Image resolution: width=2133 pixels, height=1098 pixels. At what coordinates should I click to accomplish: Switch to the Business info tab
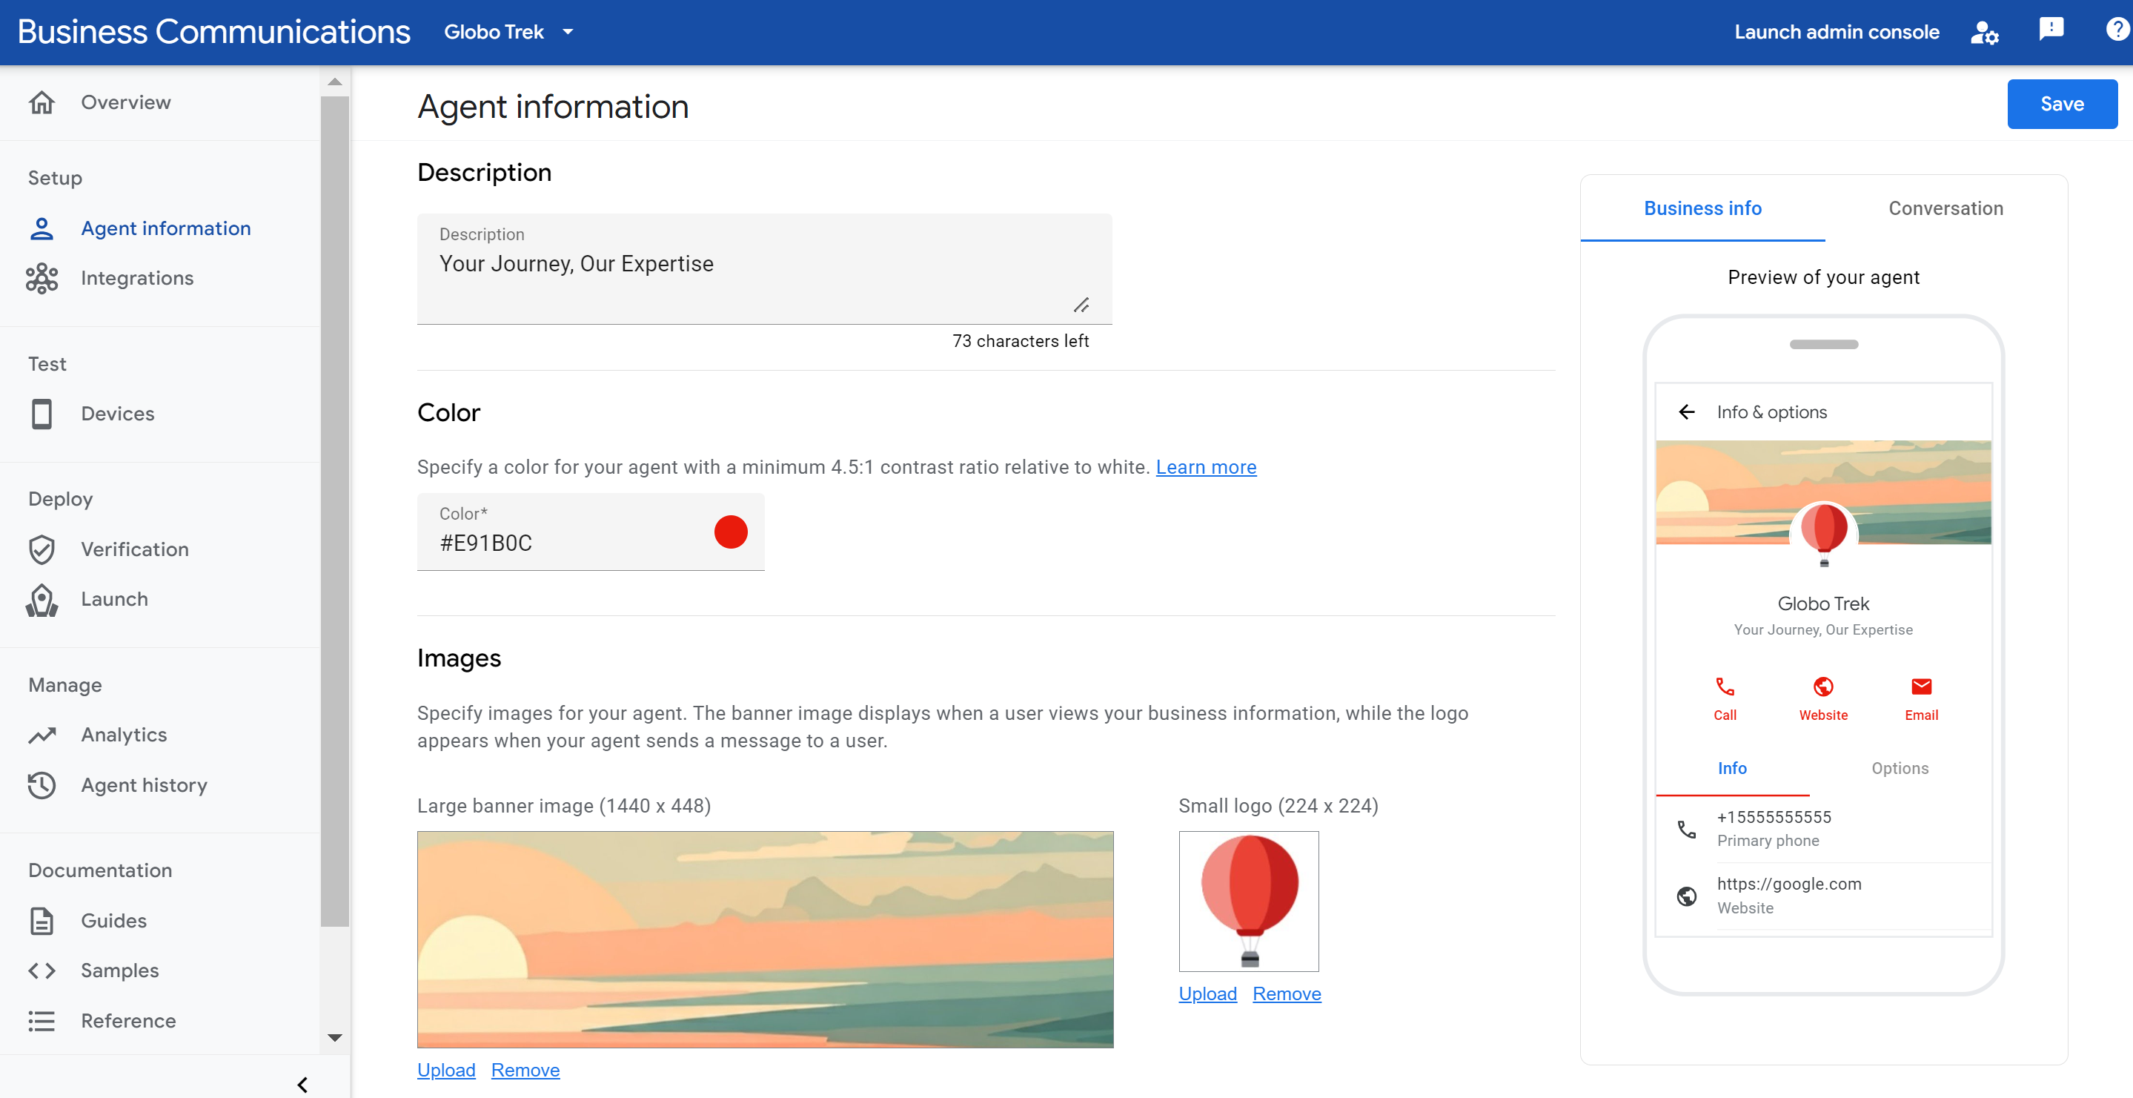coord(1702,208)
